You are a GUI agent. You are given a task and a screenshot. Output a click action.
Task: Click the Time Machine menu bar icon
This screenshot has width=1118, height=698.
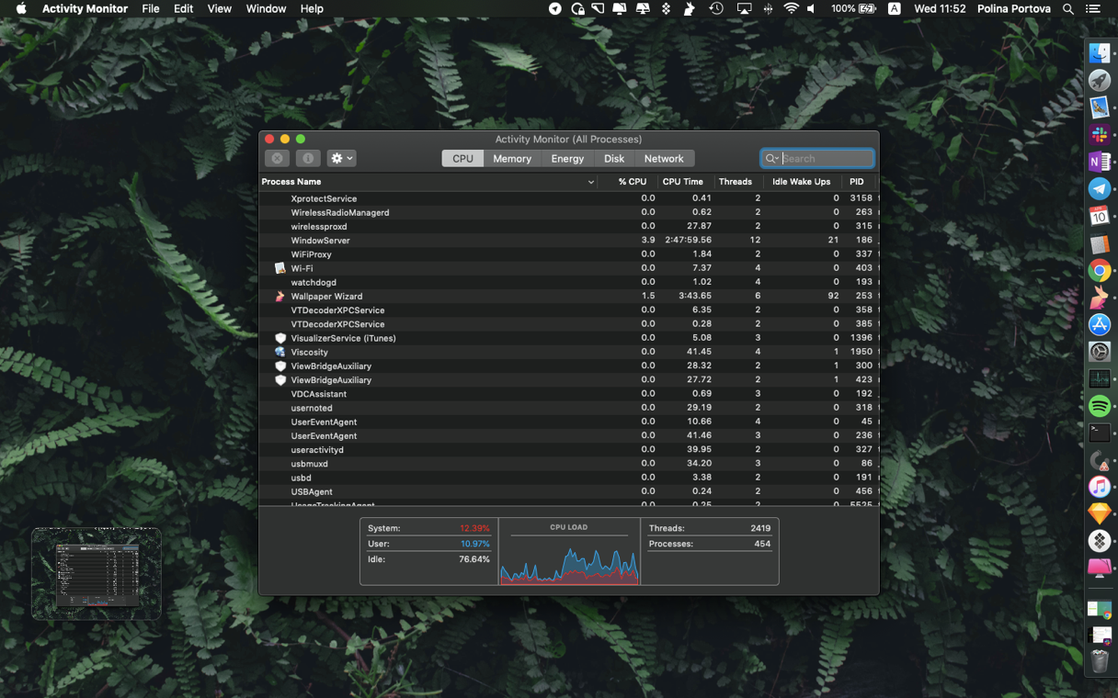[716, 8]
